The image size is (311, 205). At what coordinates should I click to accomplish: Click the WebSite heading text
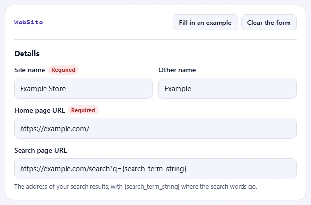click(x=28, y=22)
